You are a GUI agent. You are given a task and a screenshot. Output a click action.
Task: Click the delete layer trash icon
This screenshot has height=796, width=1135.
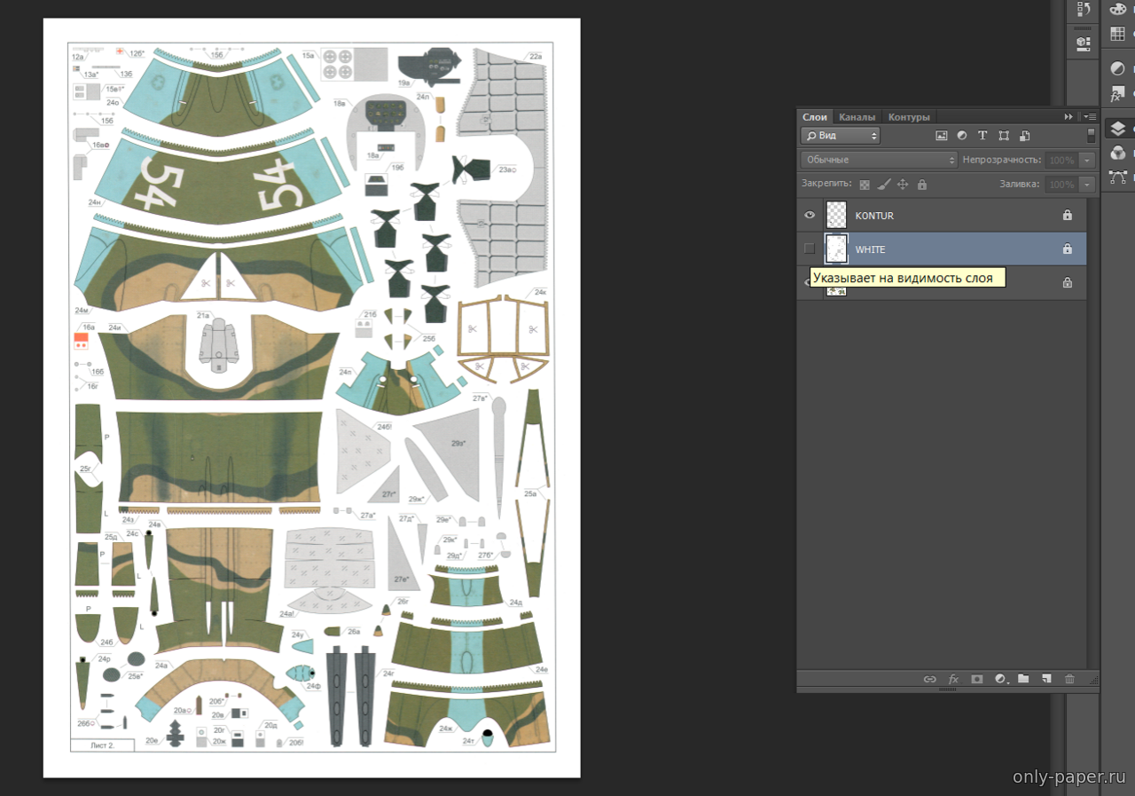pyautogui.click(x=1069, y=679)
